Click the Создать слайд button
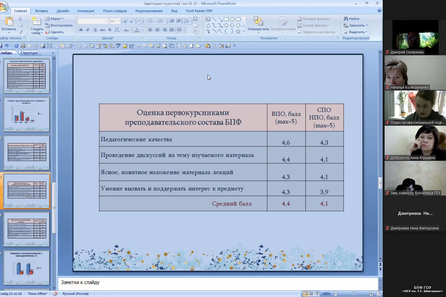446x297 pixels. [37, 25]
